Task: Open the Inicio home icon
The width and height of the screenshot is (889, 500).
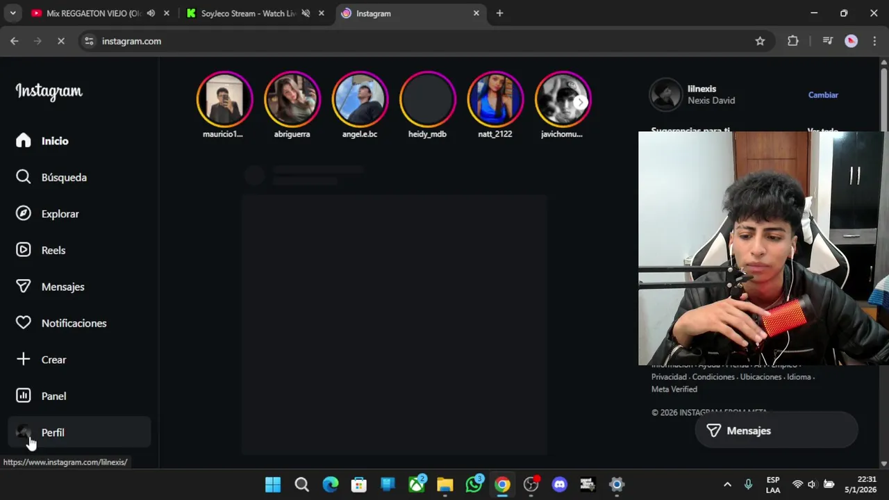Action: pyautogui.click(x=23, y=140)
